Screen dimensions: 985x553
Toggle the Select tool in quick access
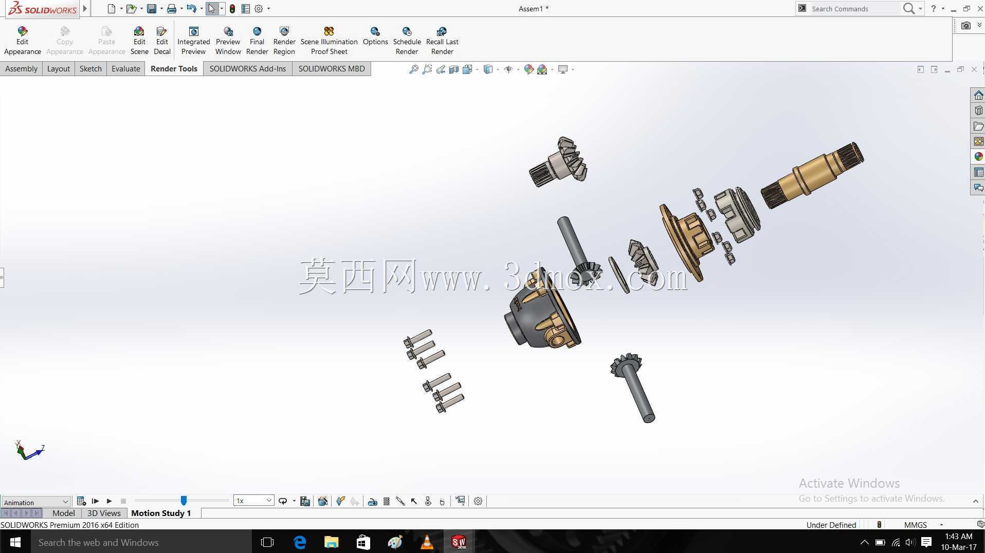pos(212,9)
